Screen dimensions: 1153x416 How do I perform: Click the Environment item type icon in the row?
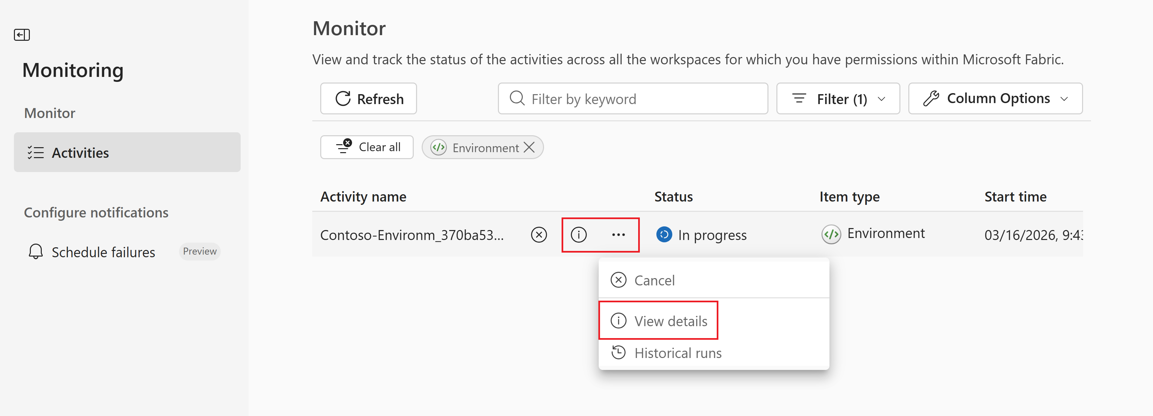[x=831, y=234]
